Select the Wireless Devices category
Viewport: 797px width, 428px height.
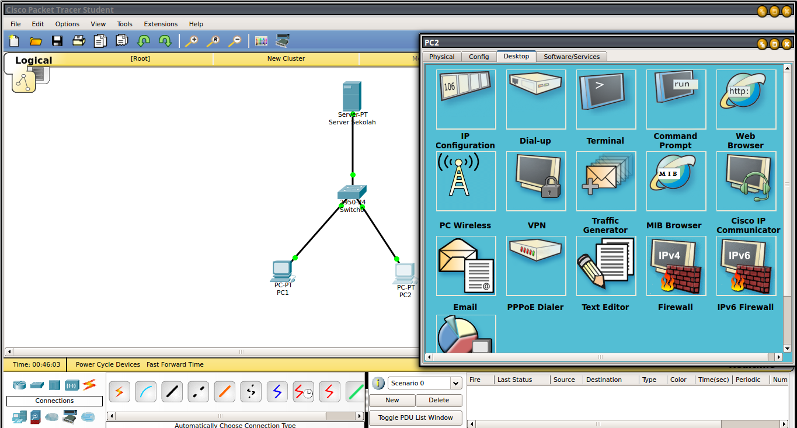(x=72, y=385)
